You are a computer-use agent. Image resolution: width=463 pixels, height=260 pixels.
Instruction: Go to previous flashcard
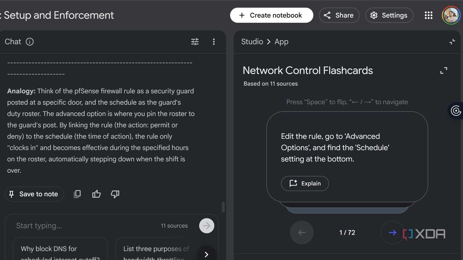pos(302,232)
